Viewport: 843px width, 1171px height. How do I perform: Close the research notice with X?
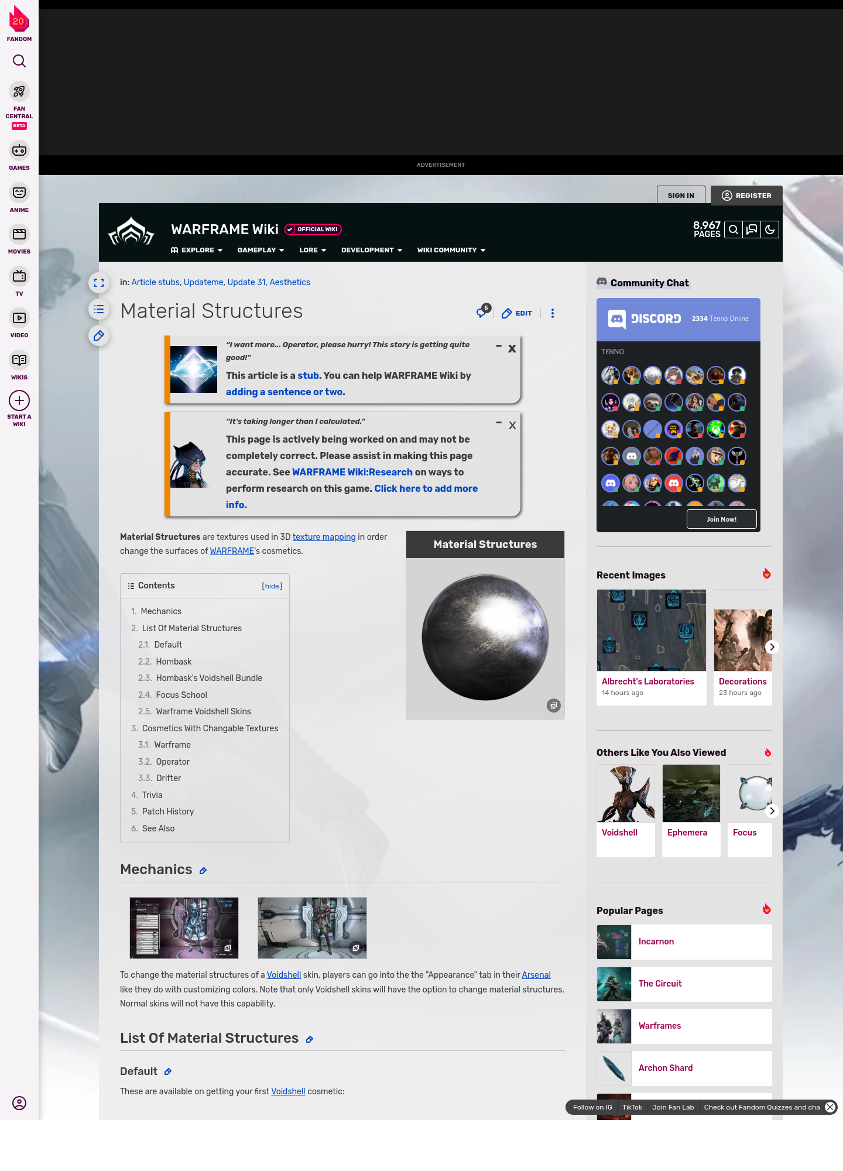(512, 425)
